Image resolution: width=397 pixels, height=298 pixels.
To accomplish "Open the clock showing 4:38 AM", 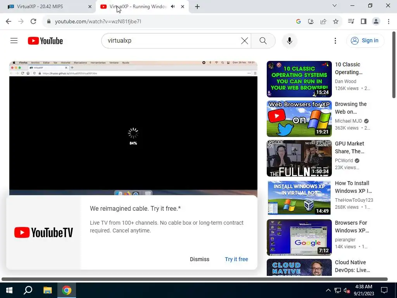I will point(364,290).
